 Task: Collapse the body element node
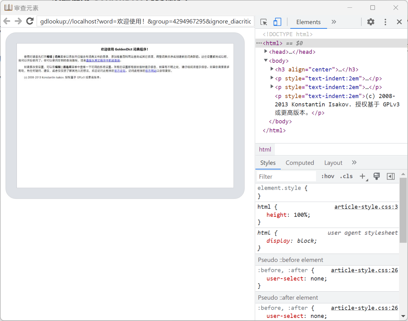tap(266, 60)
